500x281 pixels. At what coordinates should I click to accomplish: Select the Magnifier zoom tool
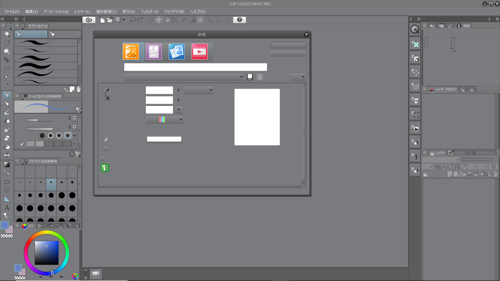point(7,34)
